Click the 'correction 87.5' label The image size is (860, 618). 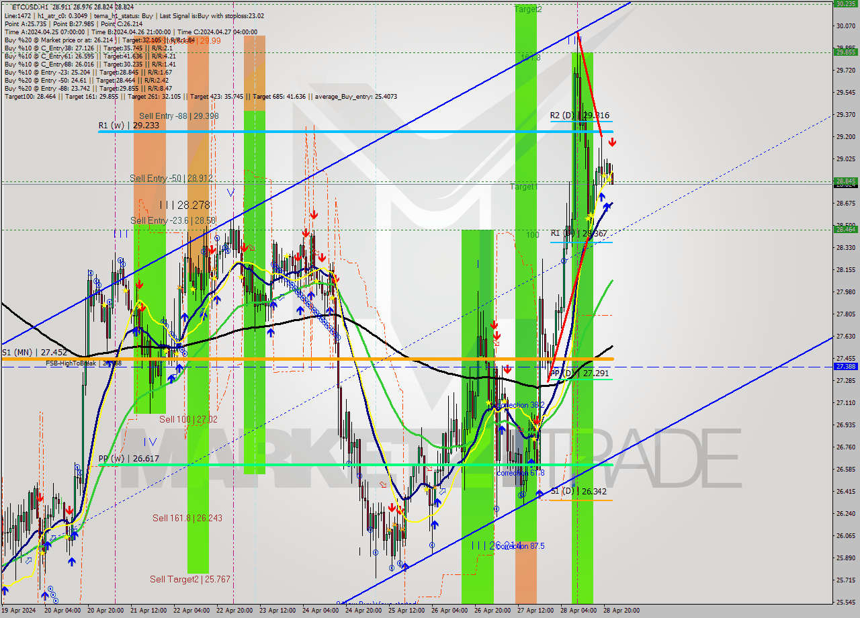point(521,546)
